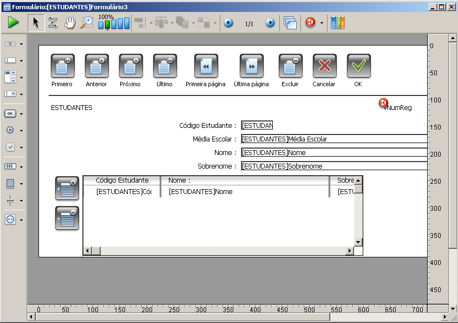Open the library books icon
Screen dimensions: 458x323
tap(338, 23)
